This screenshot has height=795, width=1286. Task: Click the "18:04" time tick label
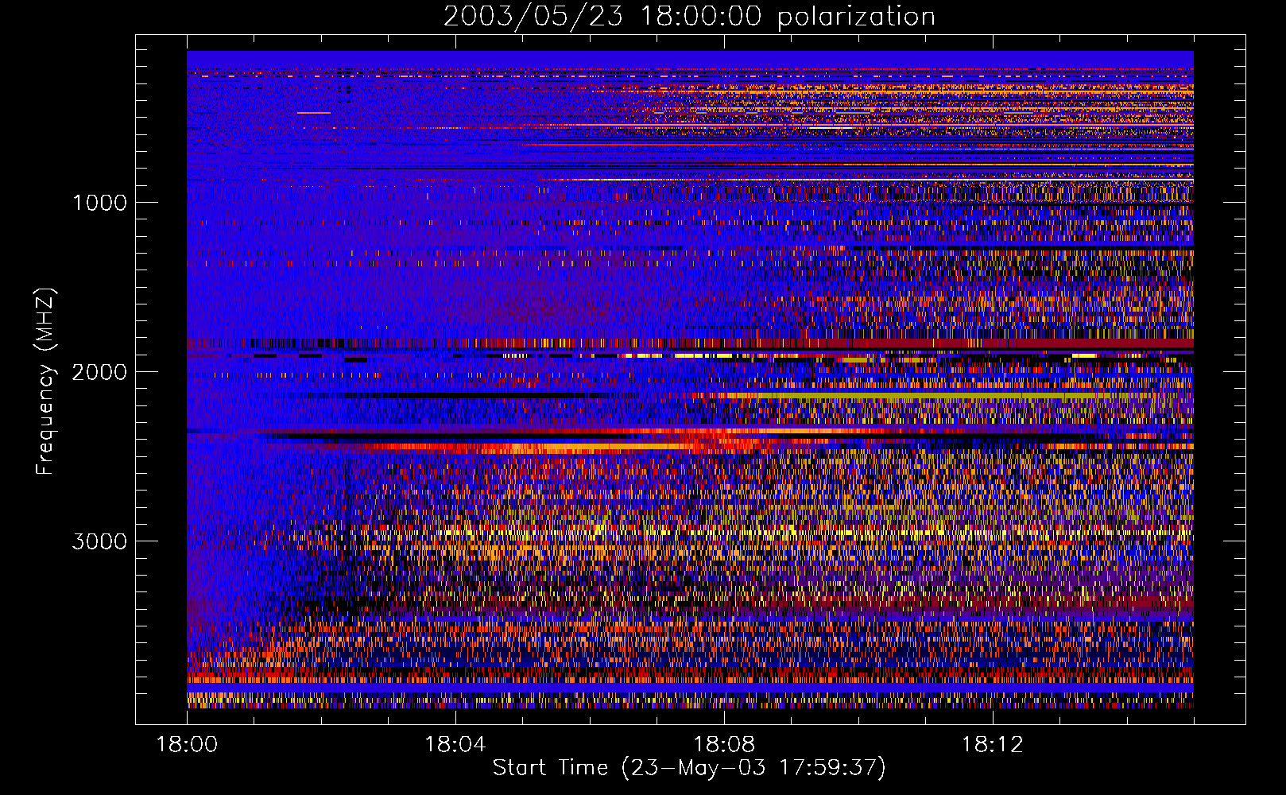(x=455, y=745)
